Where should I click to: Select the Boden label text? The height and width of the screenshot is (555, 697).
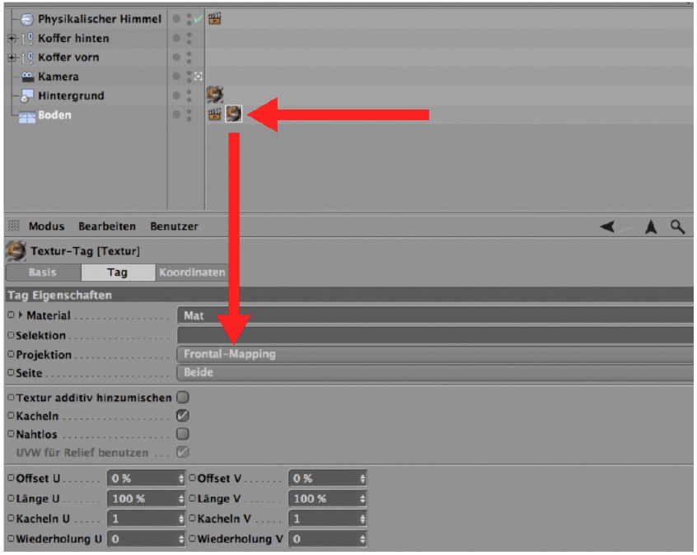coord(54,115)
